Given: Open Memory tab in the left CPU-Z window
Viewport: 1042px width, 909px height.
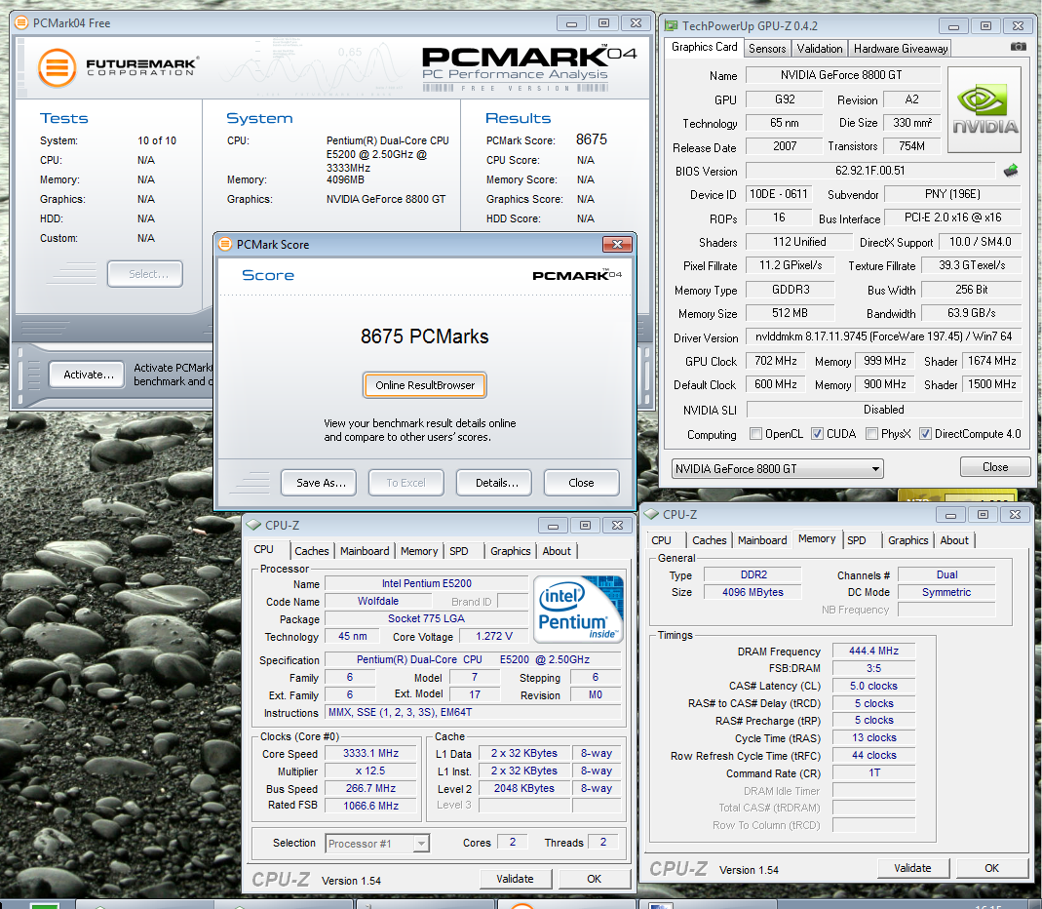Looking at the screenshot, I should click(x=419, y=551).
